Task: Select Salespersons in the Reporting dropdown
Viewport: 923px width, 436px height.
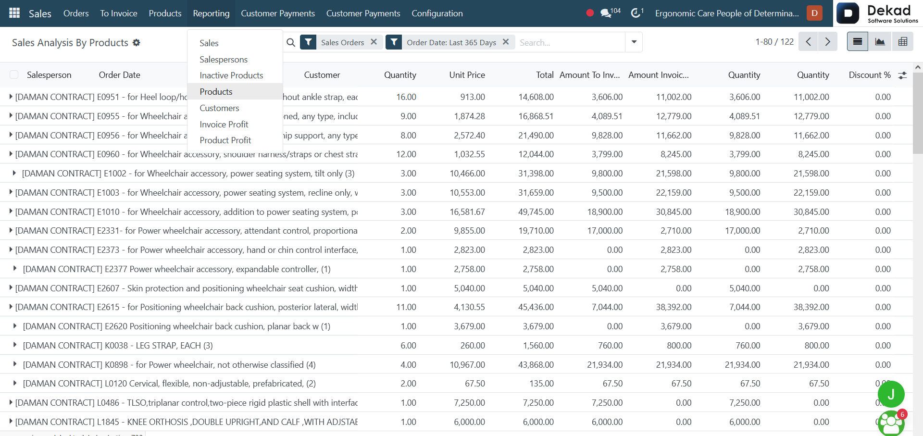Action: 224,60
